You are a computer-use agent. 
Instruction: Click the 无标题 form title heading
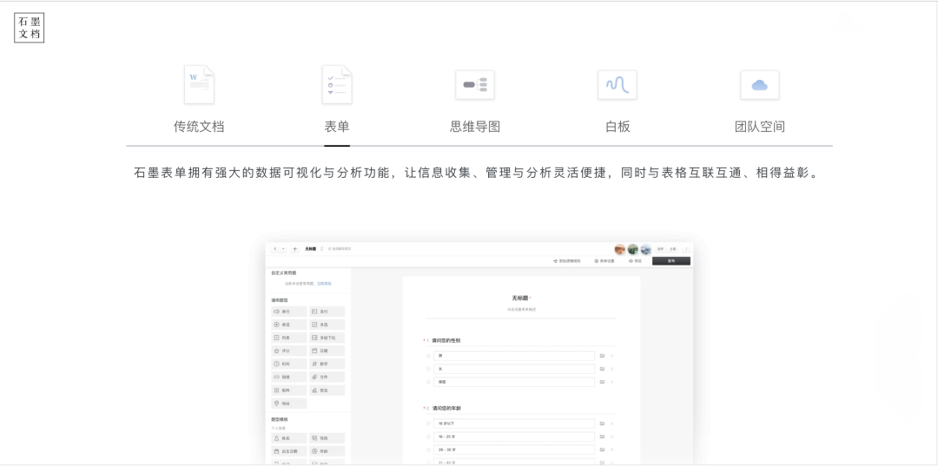pos(520,298)
